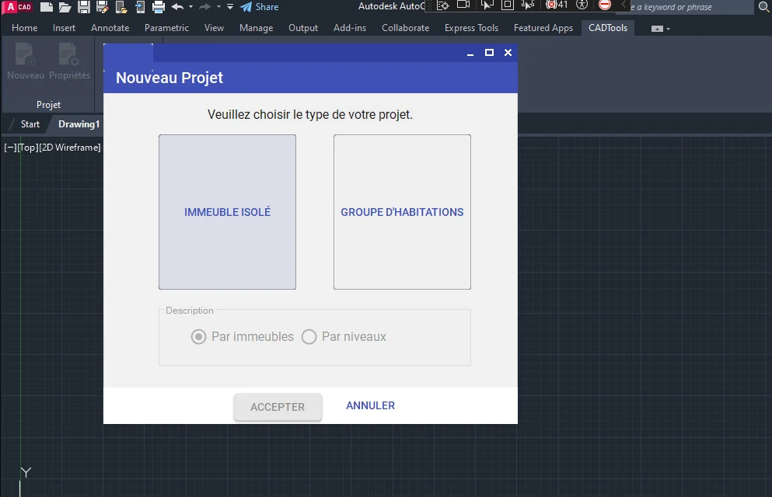This screenshot has height=497, width=772.
Task: Click the fullscreen square capture icon
Action: coord(507,5)
